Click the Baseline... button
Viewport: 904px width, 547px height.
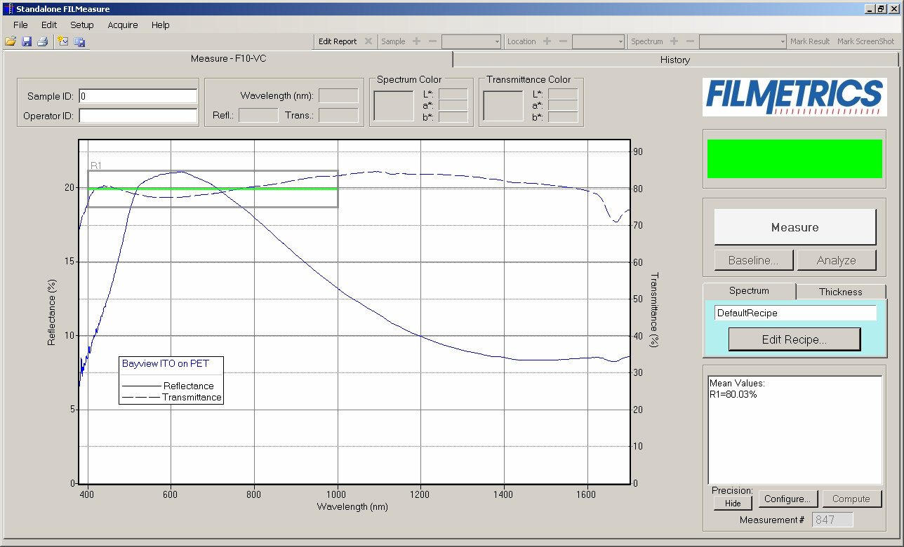click(754, 260)
